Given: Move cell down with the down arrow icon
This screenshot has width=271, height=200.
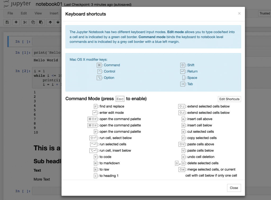Looking at the screenshot, I should coord(58,22).
